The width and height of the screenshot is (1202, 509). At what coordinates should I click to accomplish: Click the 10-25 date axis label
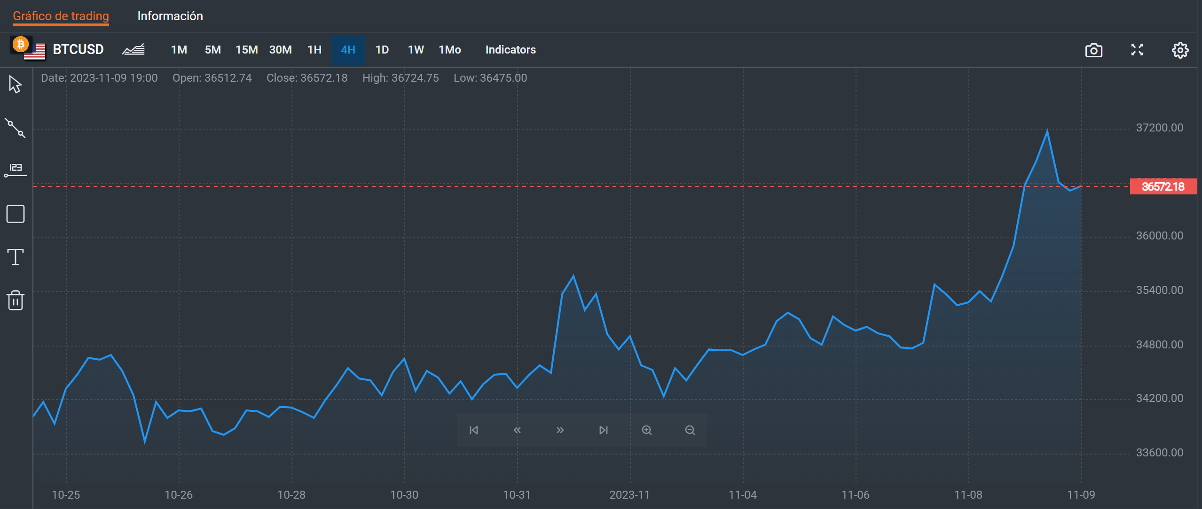66,495
